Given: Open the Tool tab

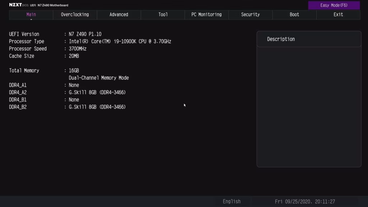Looking at the screenshot, I should pyautogui.click(x=163, y=14).
